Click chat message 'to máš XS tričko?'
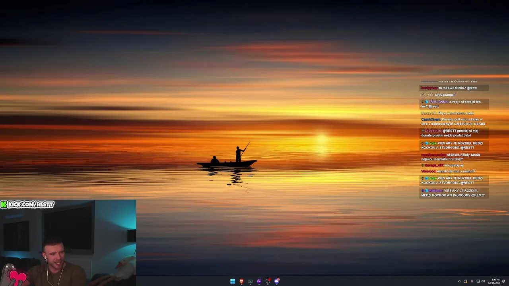This screenshot has height=286, width=509. (454, 88)
